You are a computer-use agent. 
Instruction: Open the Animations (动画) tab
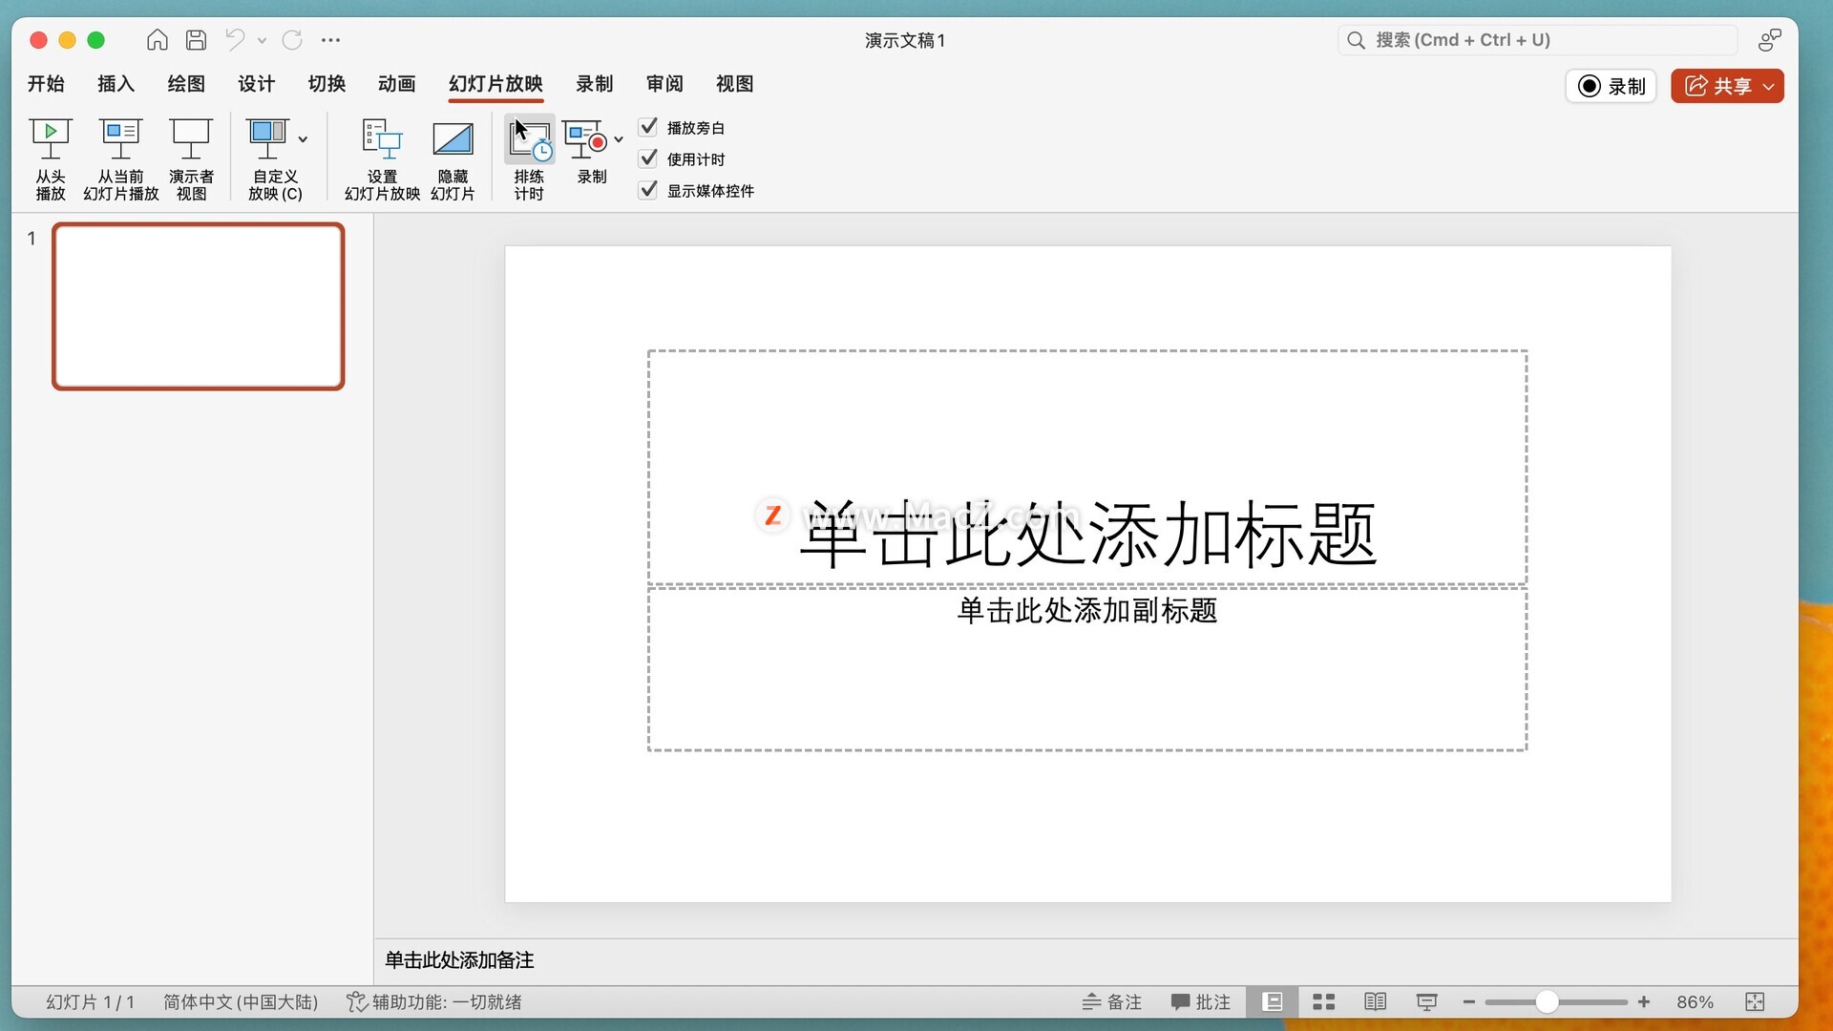[x=397, y=84]
